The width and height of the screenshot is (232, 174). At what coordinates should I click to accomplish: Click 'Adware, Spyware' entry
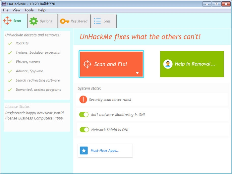pyautogui.click(x=29, y=71)
